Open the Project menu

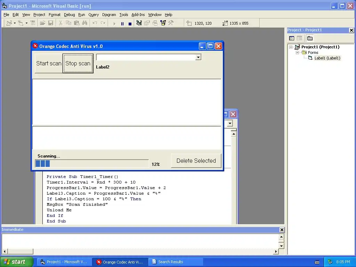click(39, 15)
